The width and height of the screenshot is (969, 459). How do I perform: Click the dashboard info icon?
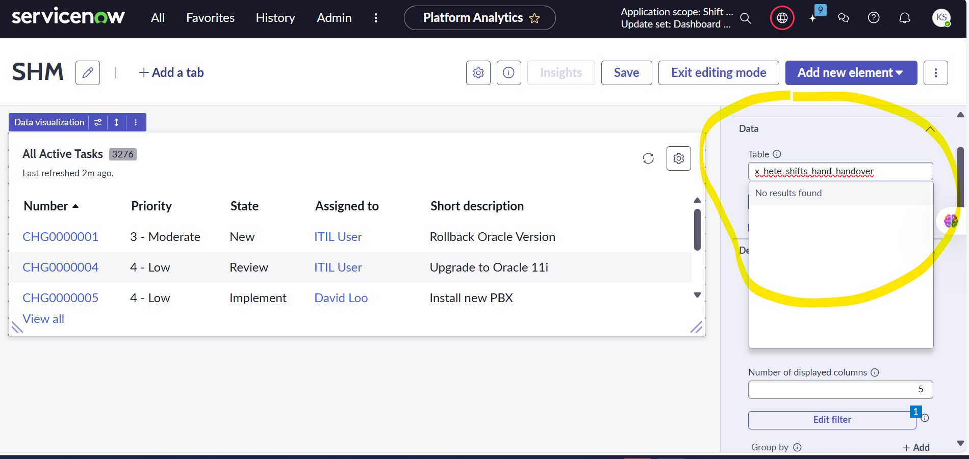point(508,73)
